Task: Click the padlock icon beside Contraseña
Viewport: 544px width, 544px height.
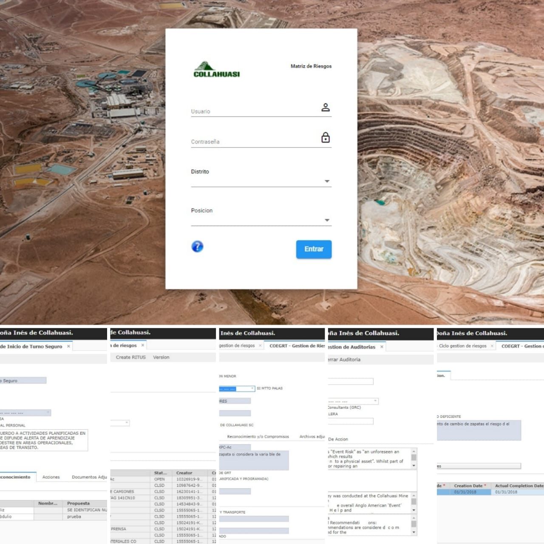Action: tap(326, 138)
